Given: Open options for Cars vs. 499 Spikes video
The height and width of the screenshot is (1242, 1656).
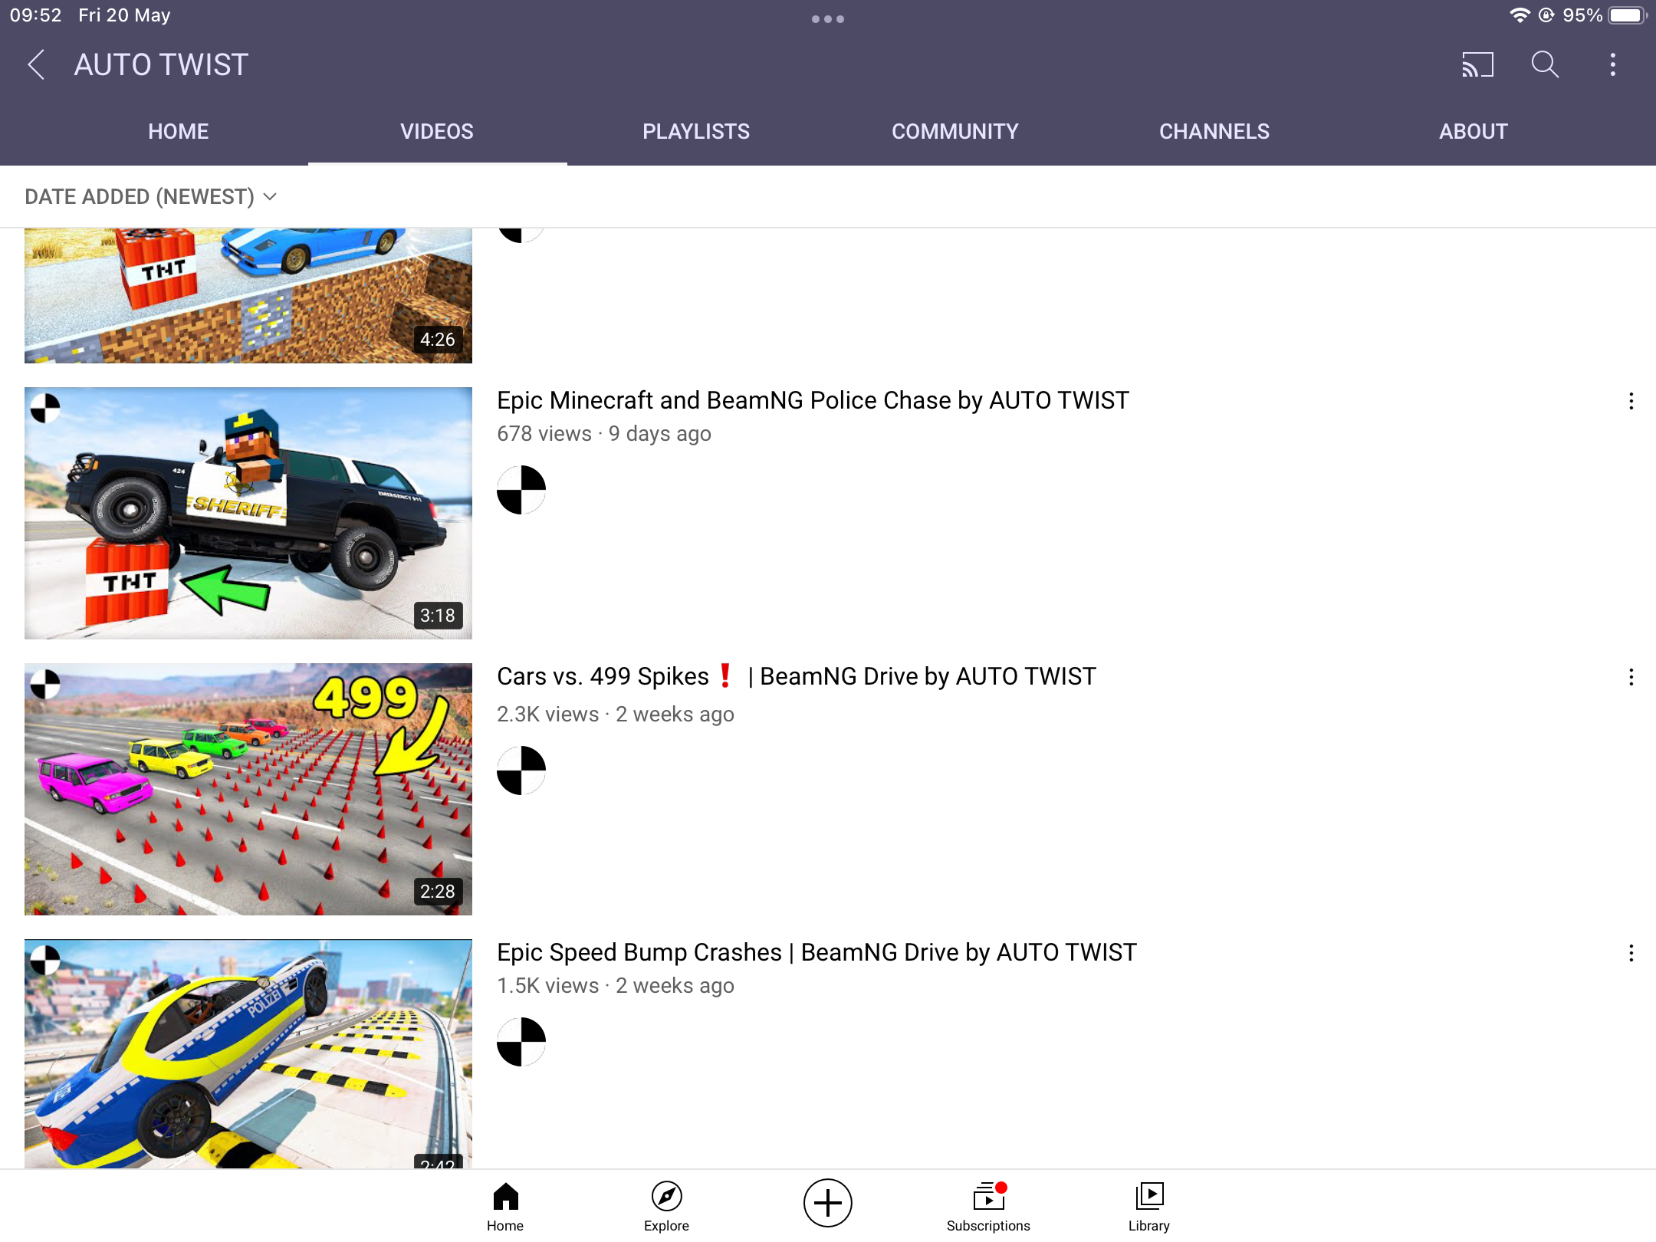Looking at the screenshot, I should (1631, 677).
